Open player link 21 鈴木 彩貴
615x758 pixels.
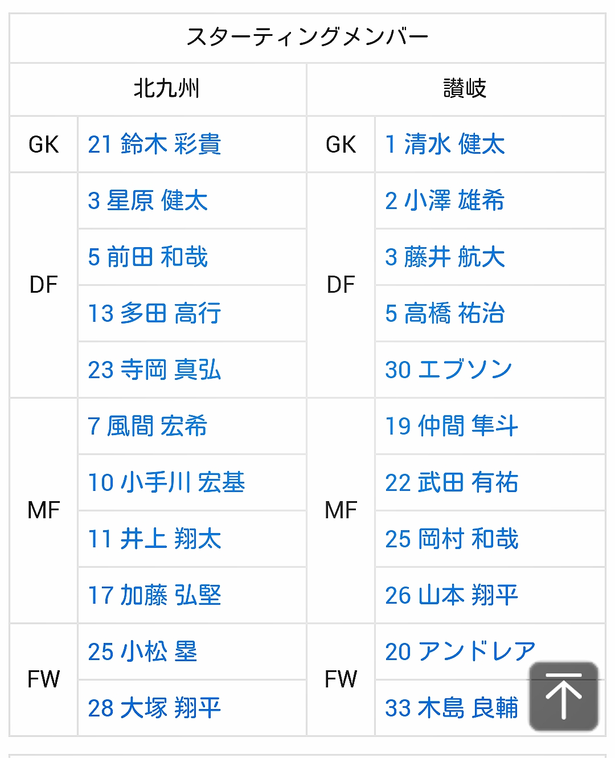pyautogui.click(x=154, y=144)
